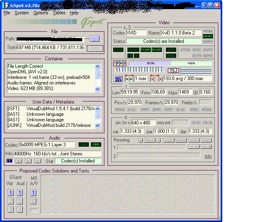Click the IPBS frame type legend
The height and width of the screenshot is (222, 254).
point(119,63)
